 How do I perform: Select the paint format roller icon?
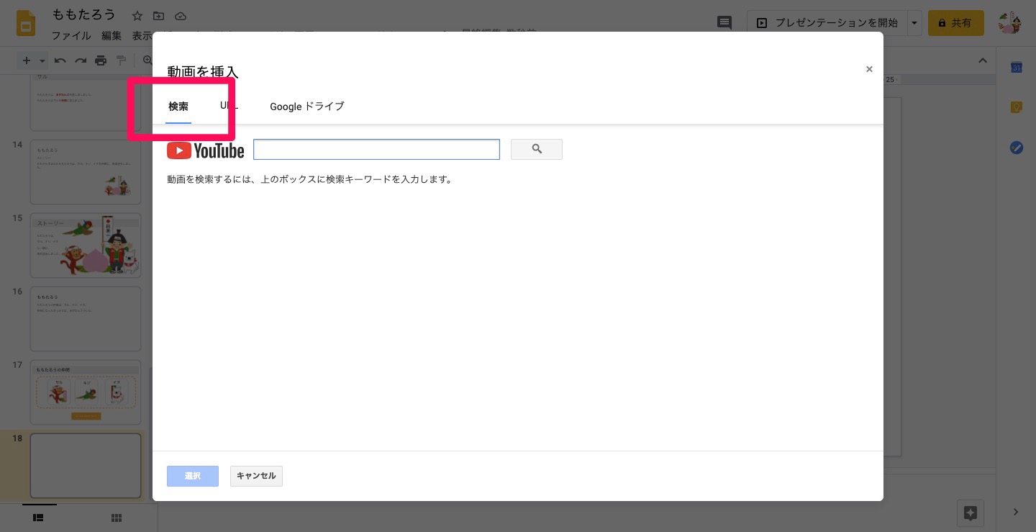pos(121,60)
